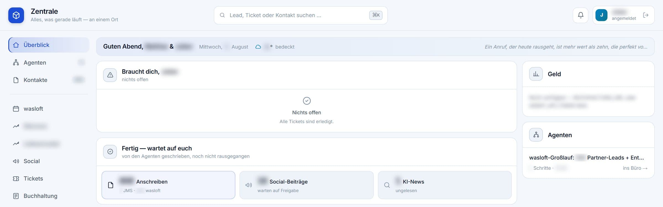Click the bar chart icon beside Geld
Image resolution: width=663 pixels, height=207 pixels.
click(536, 74)
